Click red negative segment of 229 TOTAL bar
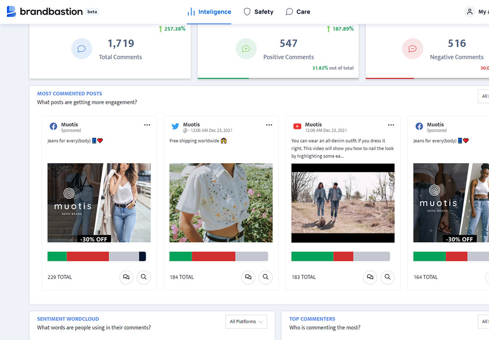Viewport: 489px width, 340px height. [x=88, y=256]
